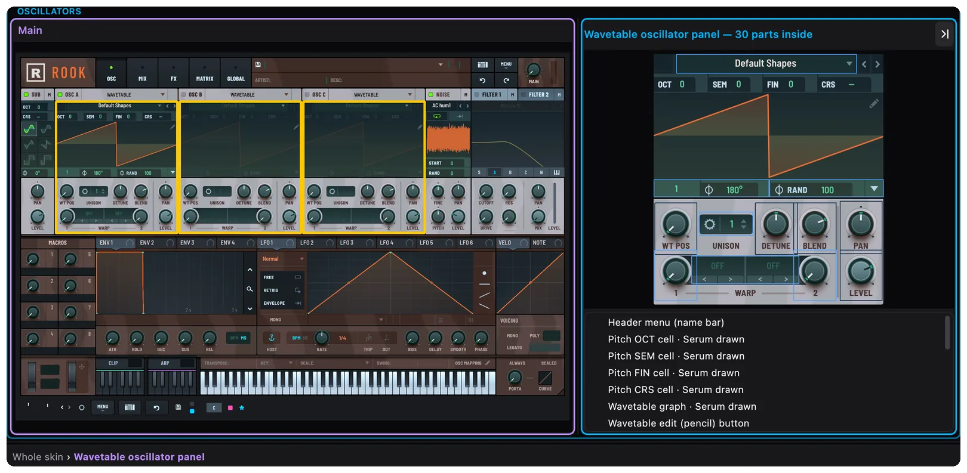The width and height of the screenshot is (967, 473).
Task: Enable the FILTER 2 power toggle
Action: pyautogui.click(x=523, y=94)
